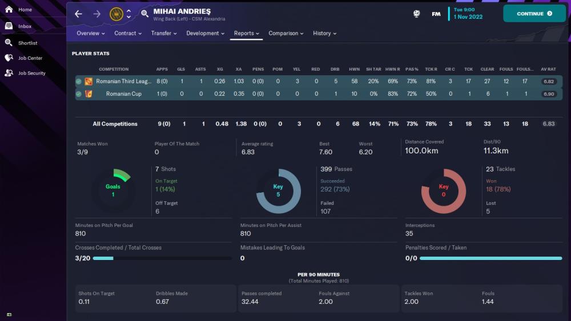
Task: Toggle the Romanian Cup row checkmark
Action: click(79, 94)
